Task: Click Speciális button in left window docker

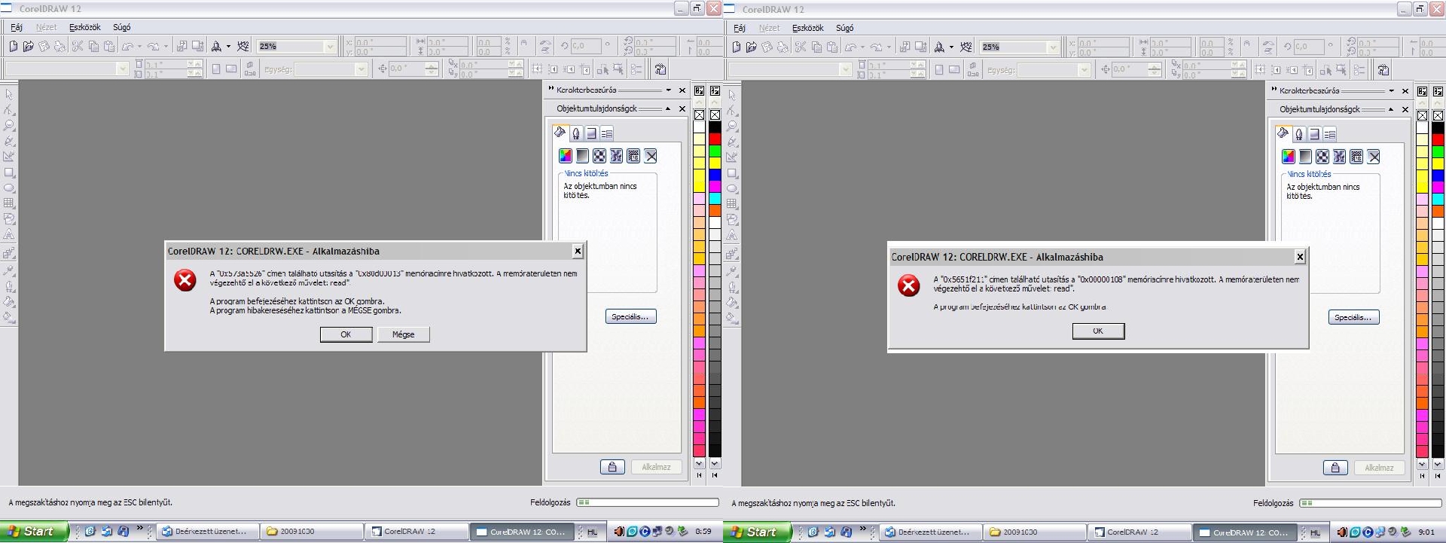Action: (630, 316)
